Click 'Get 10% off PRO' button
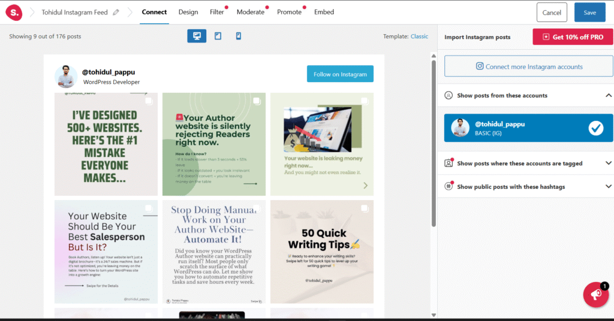This screenshot has height=321, width=614. pos(573,37)
